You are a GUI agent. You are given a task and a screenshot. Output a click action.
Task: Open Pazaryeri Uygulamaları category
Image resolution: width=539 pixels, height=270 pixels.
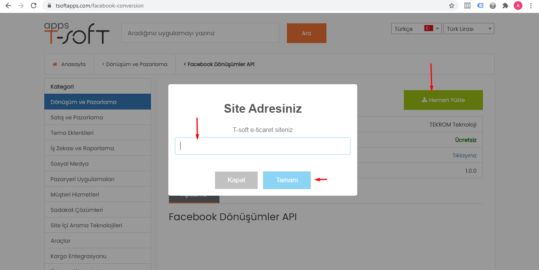pyautogui.click(x=98, y=179)
